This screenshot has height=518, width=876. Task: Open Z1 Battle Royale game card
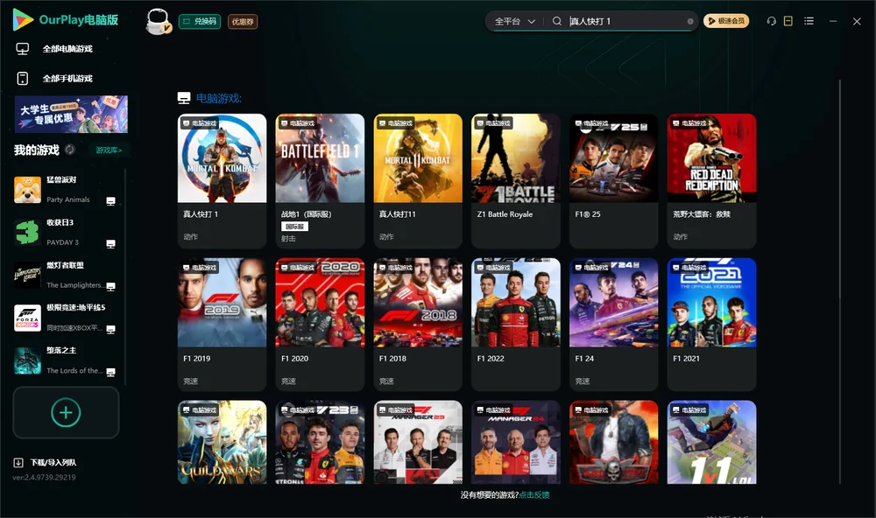516,181
